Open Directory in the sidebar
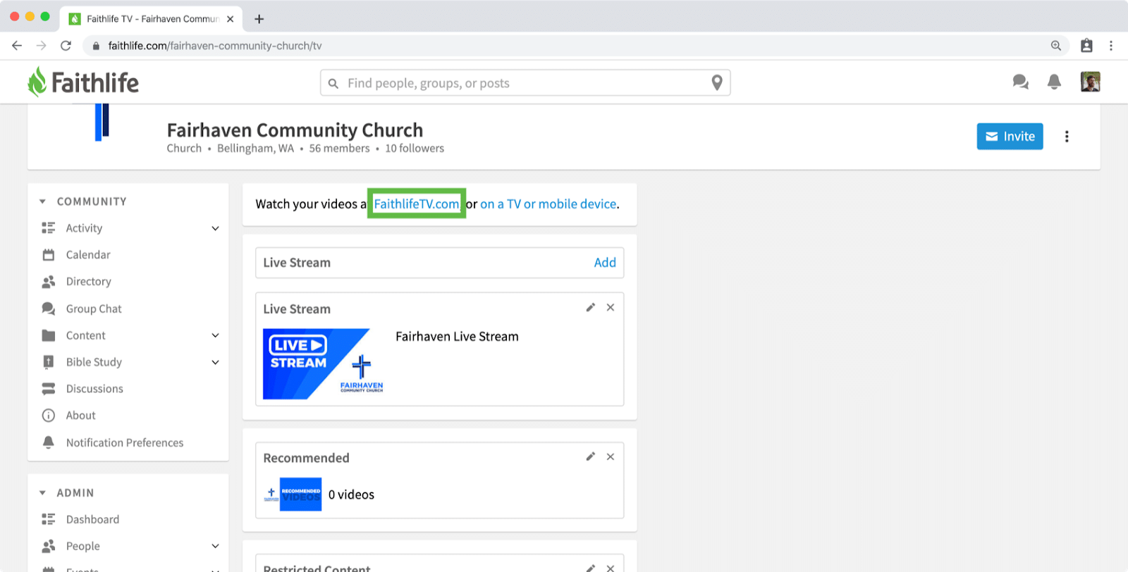 pos(88,282)
